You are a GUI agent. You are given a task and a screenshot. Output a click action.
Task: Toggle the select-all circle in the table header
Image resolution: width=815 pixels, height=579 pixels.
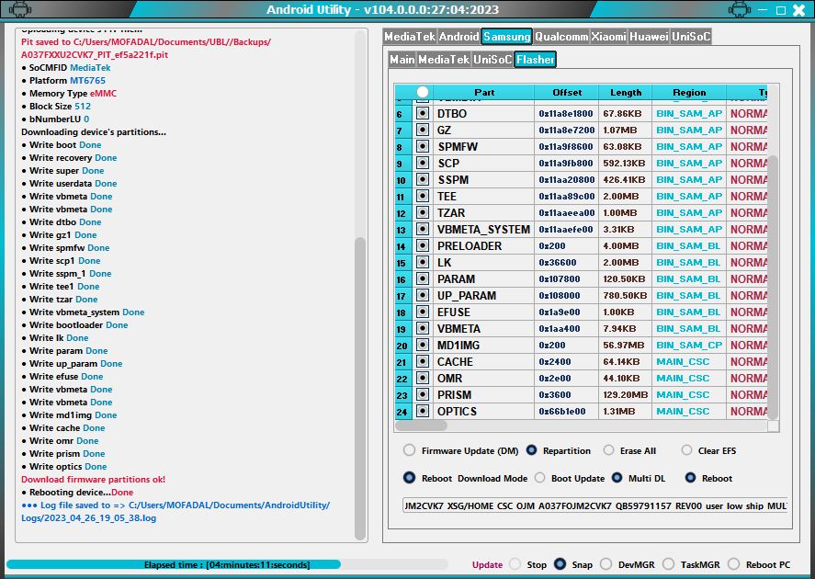[x=423, y=92]
